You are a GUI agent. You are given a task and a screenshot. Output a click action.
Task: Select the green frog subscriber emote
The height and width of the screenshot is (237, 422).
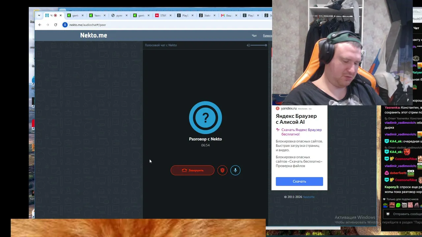(385, 205)
